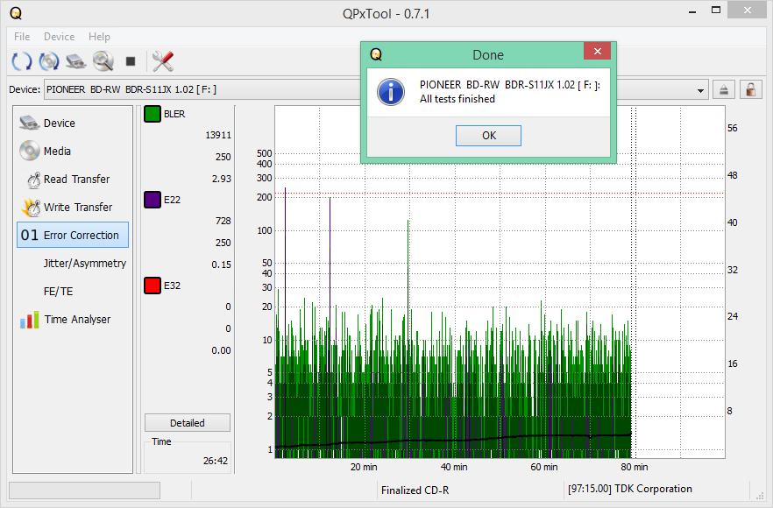Image resolution: width=773 pixels, height=508 pixels.
Task: Click OK in the Done dialog
Action: 488,136
